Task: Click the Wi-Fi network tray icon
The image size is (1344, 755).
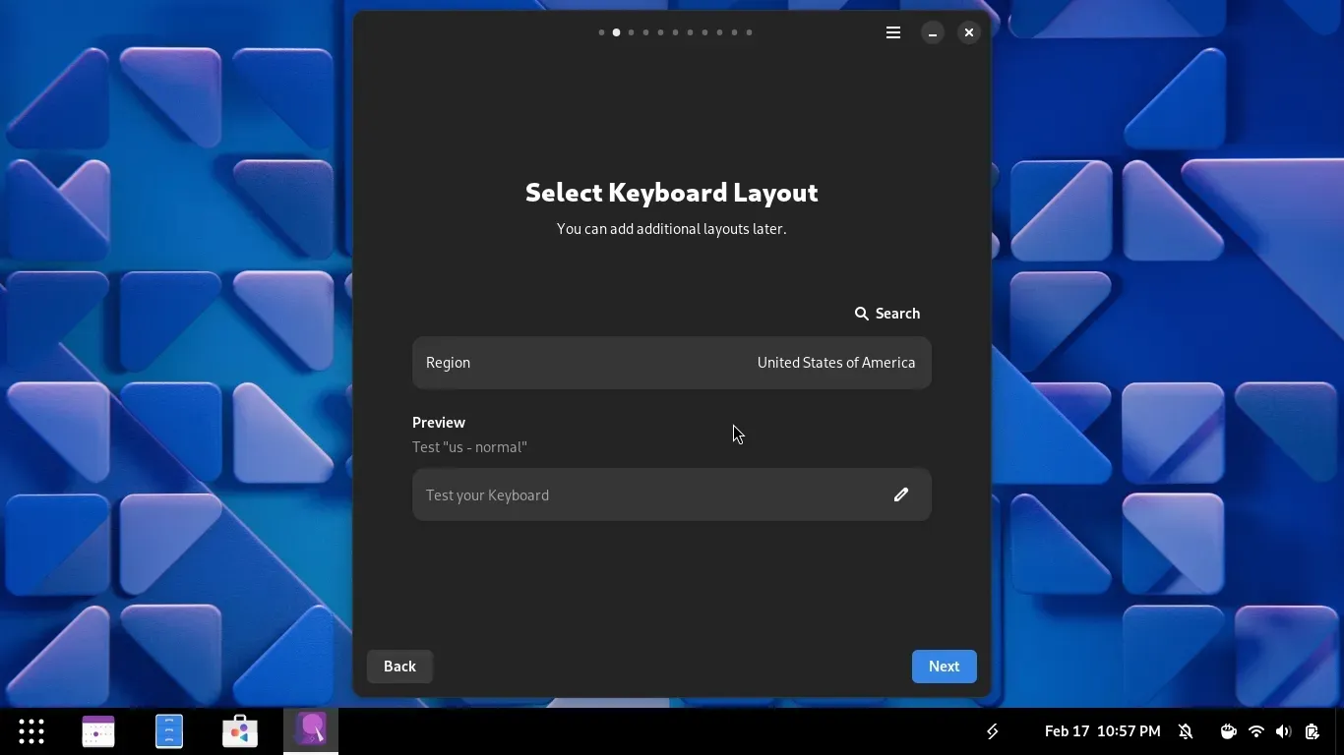Action: pyautogui.click(x=1255, y=731)
